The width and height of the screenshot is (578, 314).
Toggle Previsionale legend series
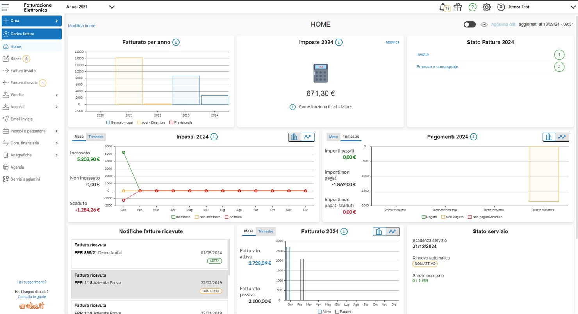pyautogui.click(x=180, y=122)
